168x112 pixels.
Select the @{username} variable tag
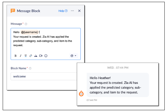(29, 32)
